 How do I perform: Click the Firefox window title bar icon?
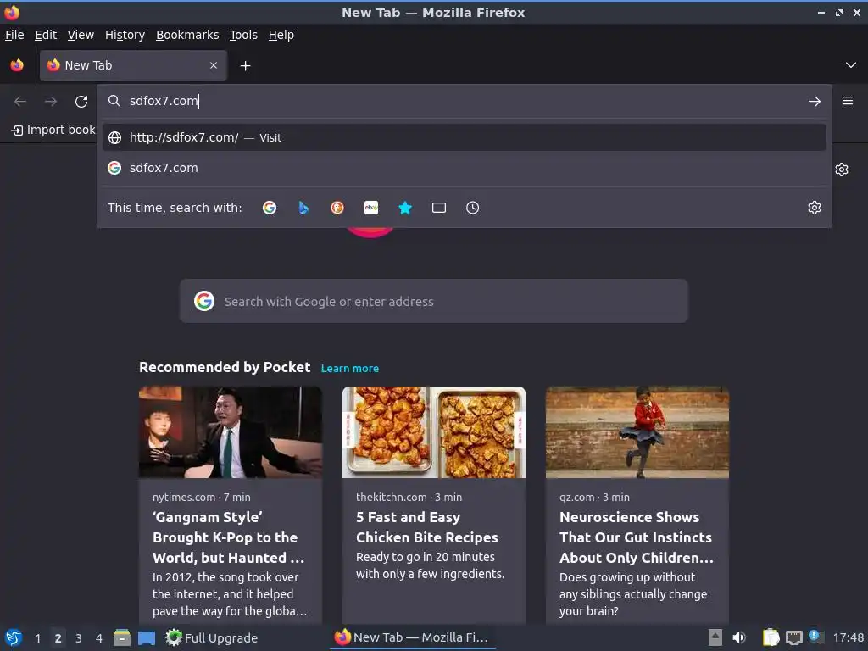point(12,12)
